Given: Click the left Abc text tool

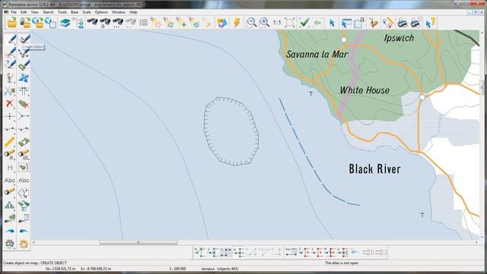Looking at the screenshot, I should (10, 180).
